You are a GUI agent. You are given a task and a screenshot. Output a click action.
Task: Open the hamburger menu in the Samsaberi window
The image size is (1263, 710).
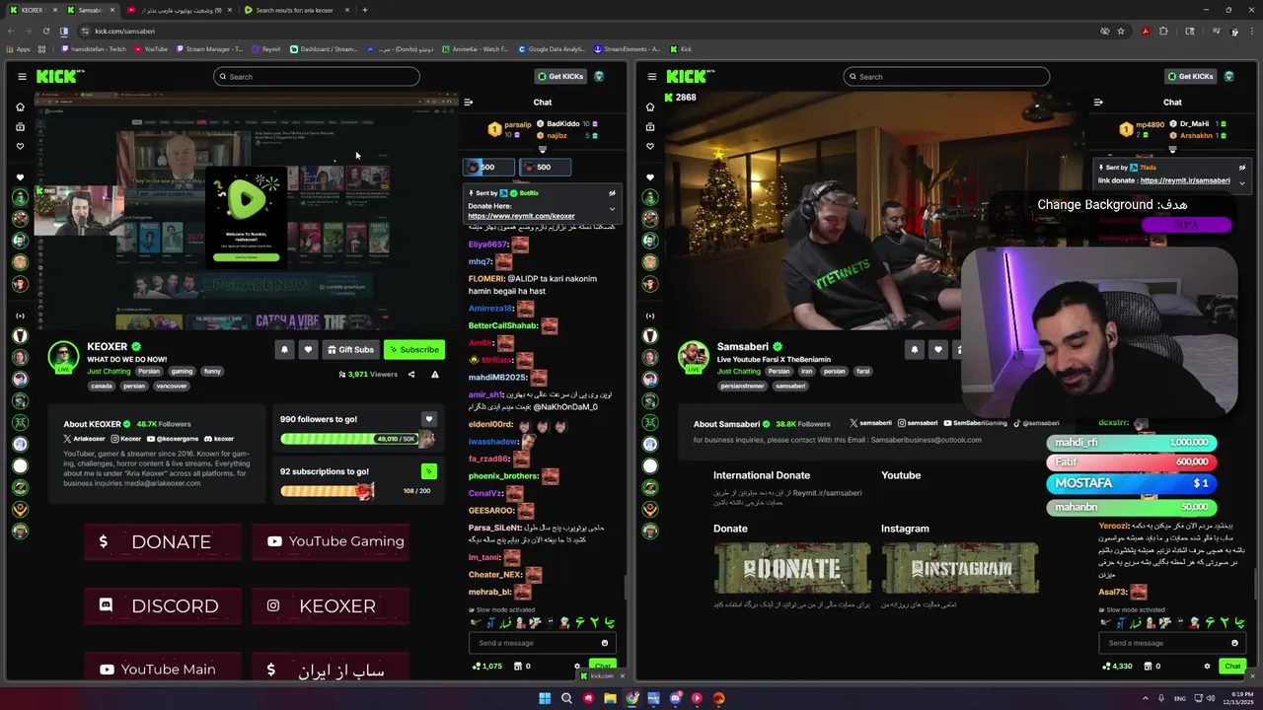(651, 76)
